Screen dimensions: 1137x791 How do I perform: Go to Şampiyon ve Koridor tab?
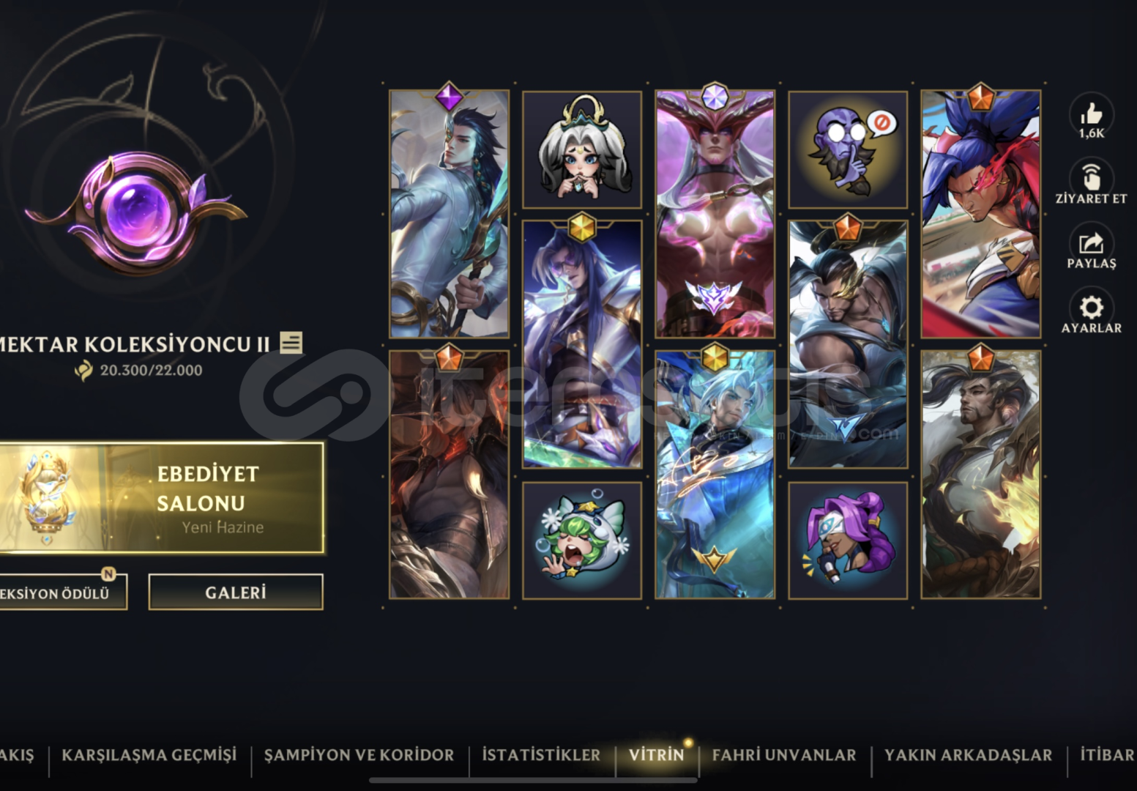pos(359,755)
